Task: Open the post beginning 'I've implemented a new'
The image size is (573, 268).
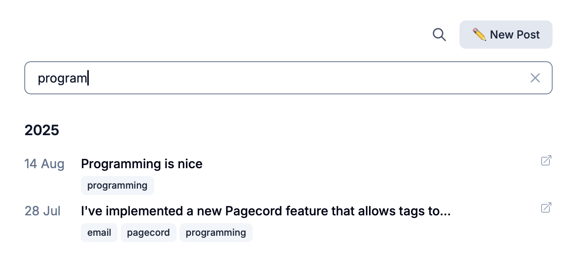Action: [x=265, y=211]
